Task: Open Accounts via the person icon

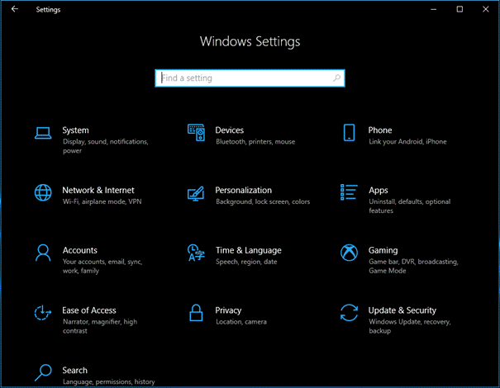Action: pos(43,253)
